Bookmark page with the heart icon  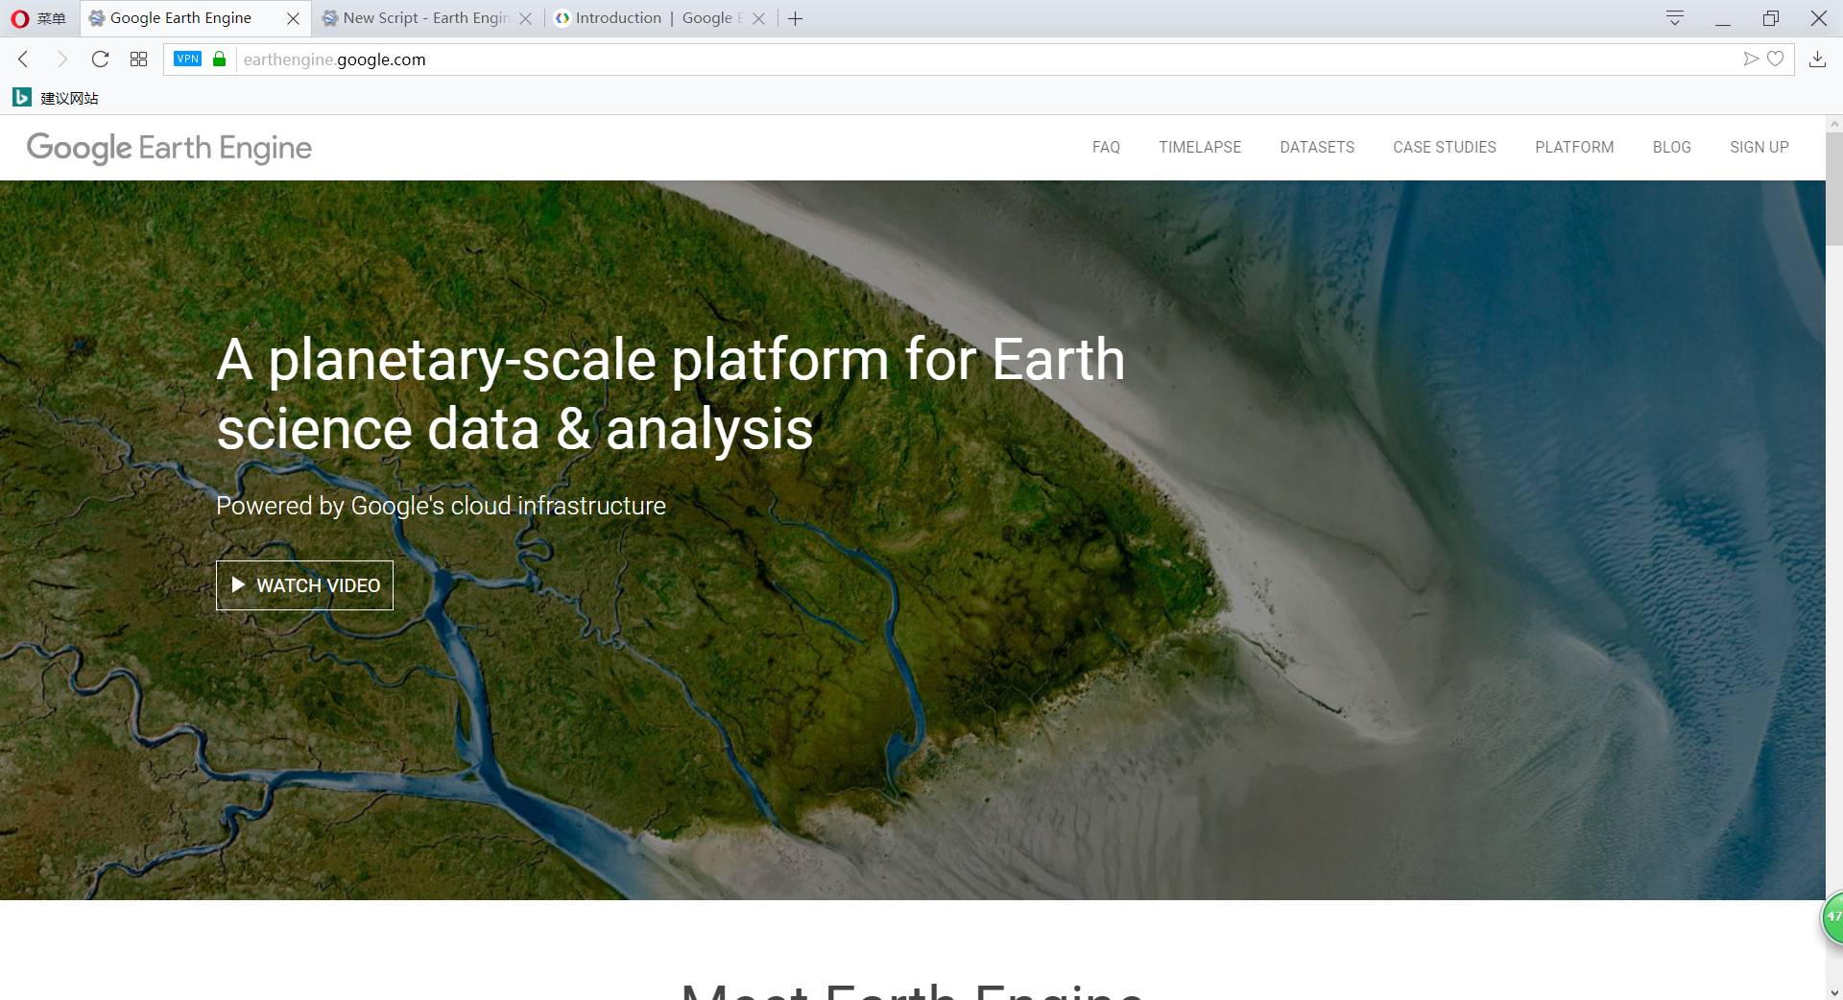click(1776, 60)
